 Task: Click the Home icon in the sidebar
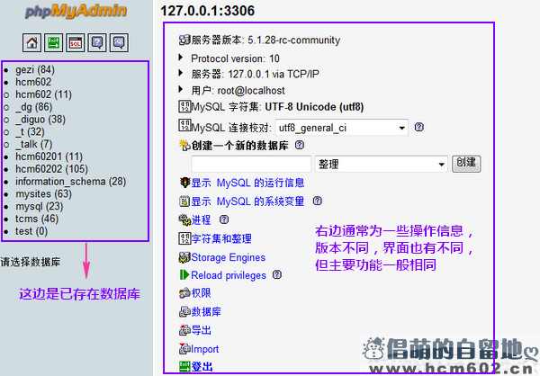31,42
